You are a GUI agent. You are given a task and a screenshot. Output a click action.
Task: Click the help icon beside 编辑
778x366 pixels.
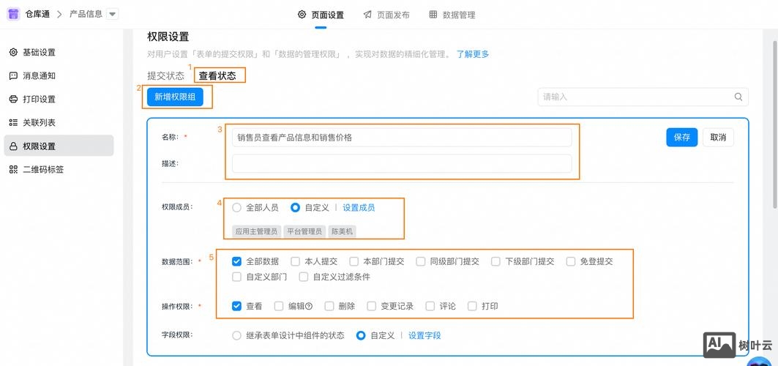pos(309,307)
